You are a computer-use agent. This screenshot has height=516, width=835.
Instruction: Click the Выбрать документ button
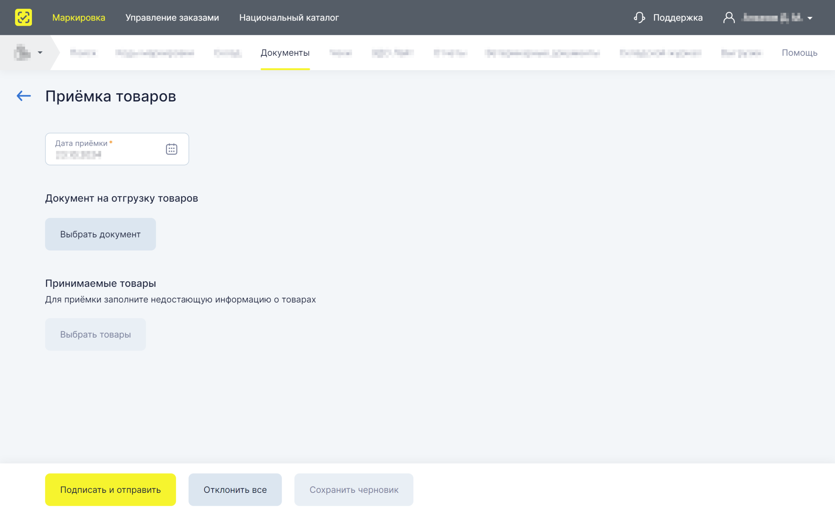(x=100, y=234)
